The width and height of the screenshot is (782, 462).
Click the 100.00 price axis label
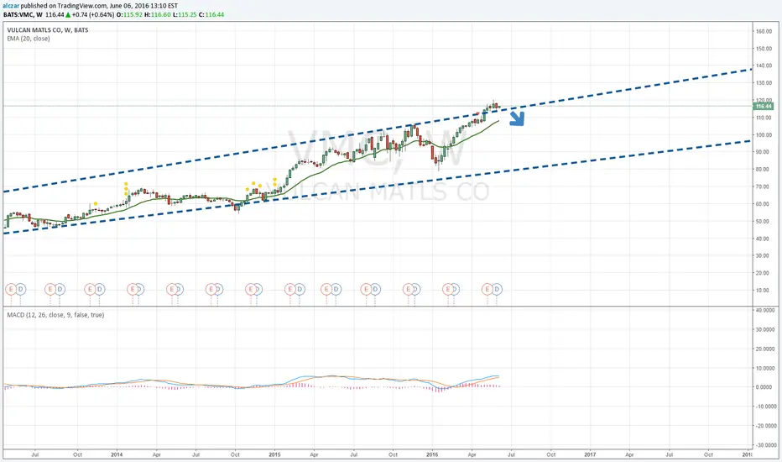(764, 135)
